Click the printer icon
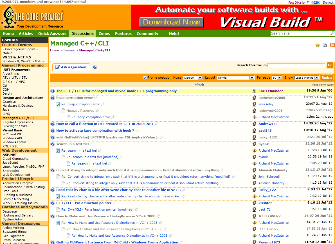This screenshot has width=335, height=244. 325,45
